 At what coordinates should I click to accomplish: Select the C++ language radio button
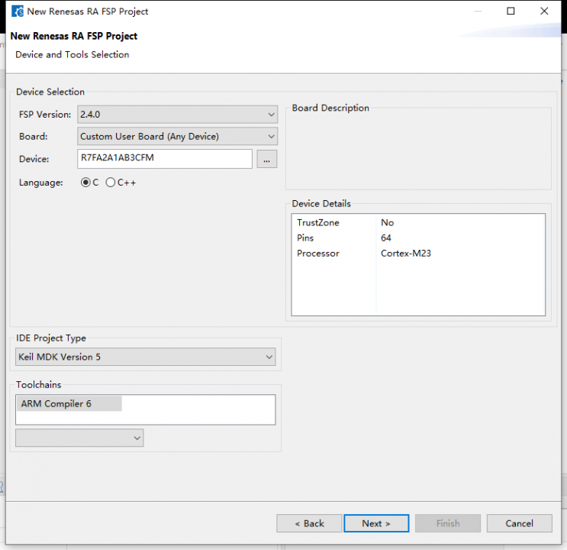(x=111, y=183)
